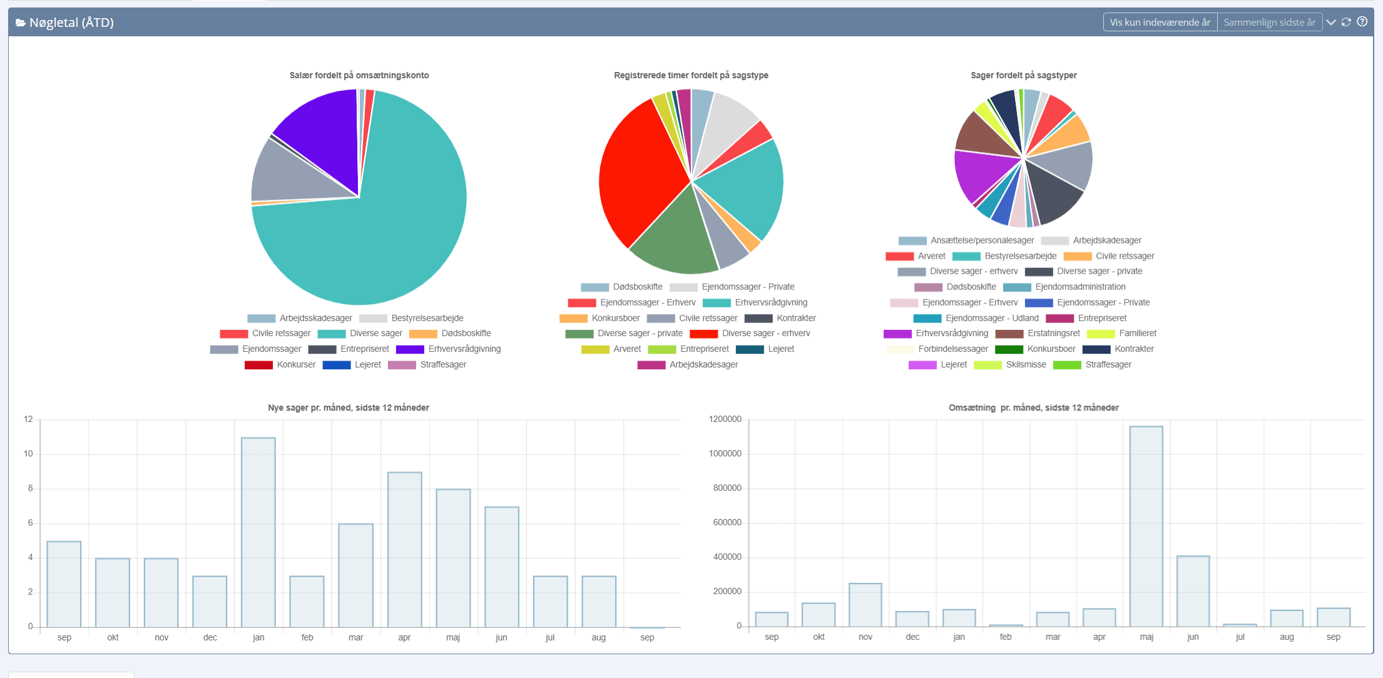Screen dimensions: 1383x678
Task: Toggle 'Ansættelse/personalesager' legend entry
Action: pos(981,240)
